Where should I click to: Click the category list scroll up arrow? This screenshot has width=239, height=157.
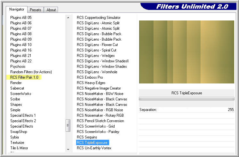pyautogui.click(x=68, y=18)
